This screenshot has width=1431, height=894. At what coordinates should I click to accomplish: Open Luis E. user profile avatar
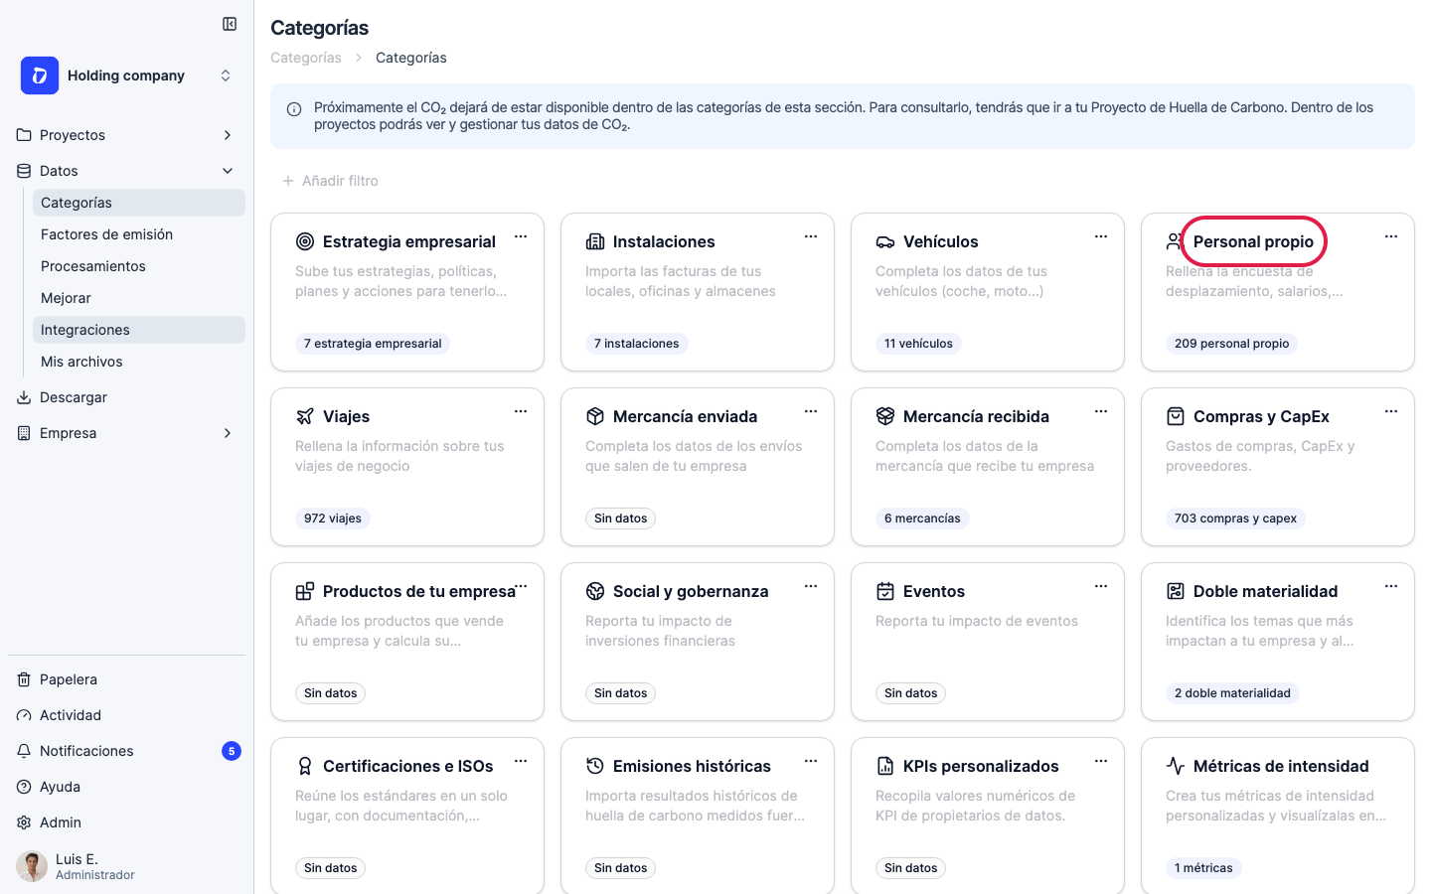pos(32,866)
